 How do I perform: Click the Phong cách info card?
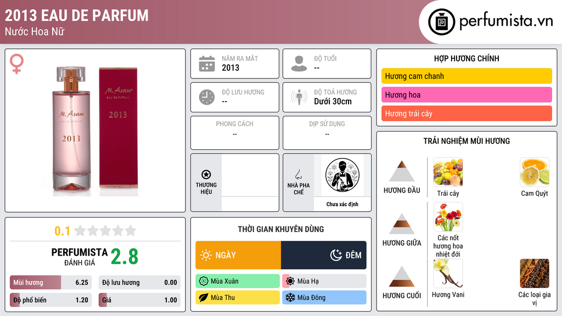(235, 133)
